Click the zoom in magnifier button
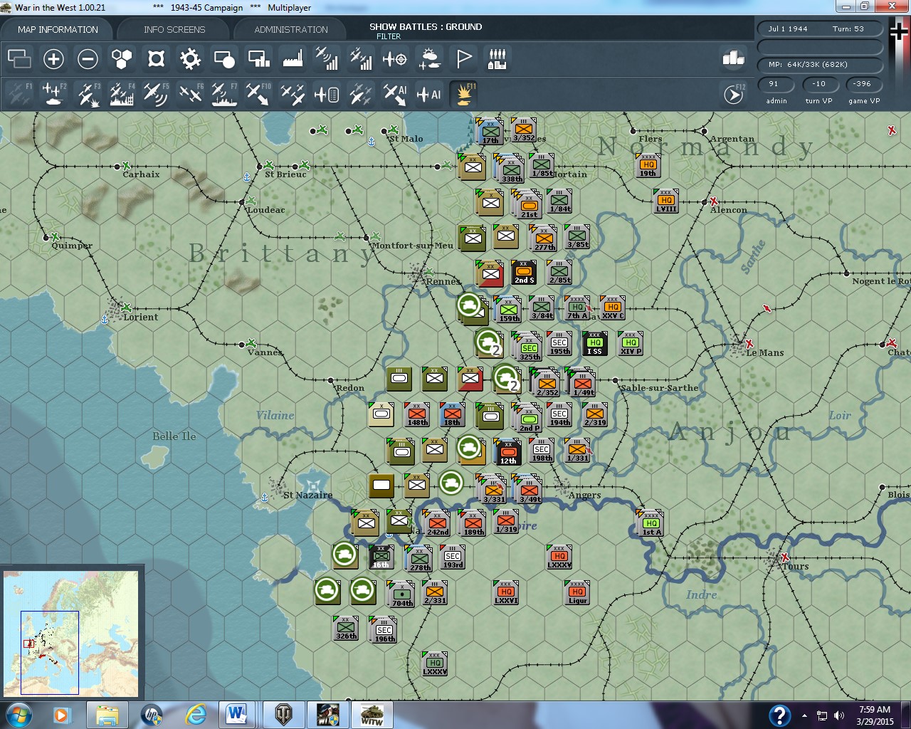911x729 pixels. coord(53,59)
